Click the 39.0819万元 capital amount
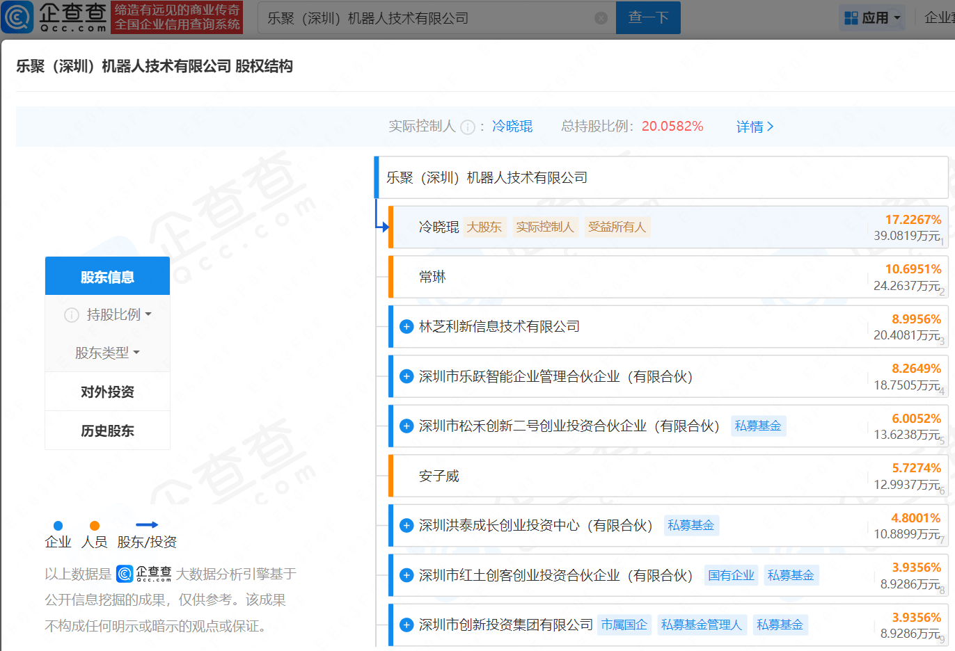This screenshot has width=955, height=651. 907,236
